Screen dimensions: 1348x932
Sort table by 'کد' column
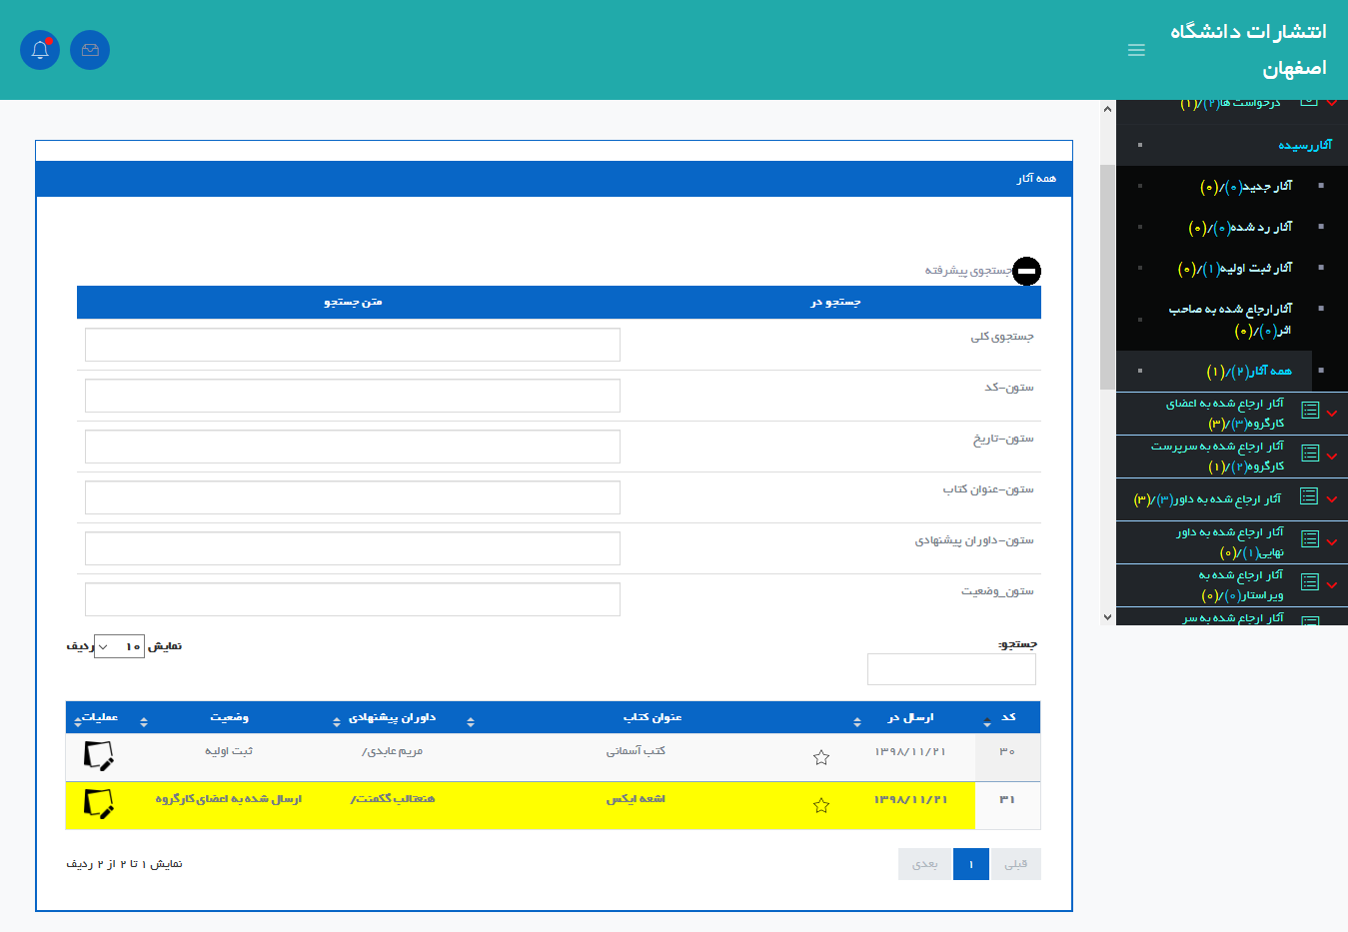click(1007, 717)
